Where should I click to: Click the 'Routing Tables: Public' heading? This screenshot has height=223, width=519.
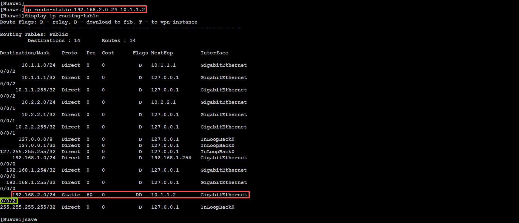(34, 34)
